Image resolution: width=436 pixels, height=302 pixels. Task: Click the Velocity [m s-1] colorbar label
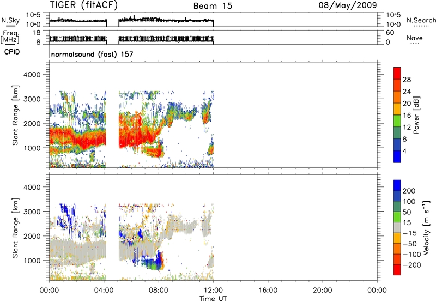tap(426, 227)
